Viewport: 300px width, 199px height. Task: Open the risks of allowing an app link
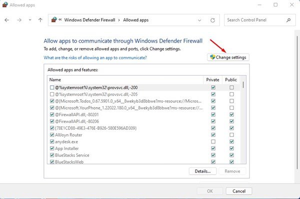(x=95, y=58)
